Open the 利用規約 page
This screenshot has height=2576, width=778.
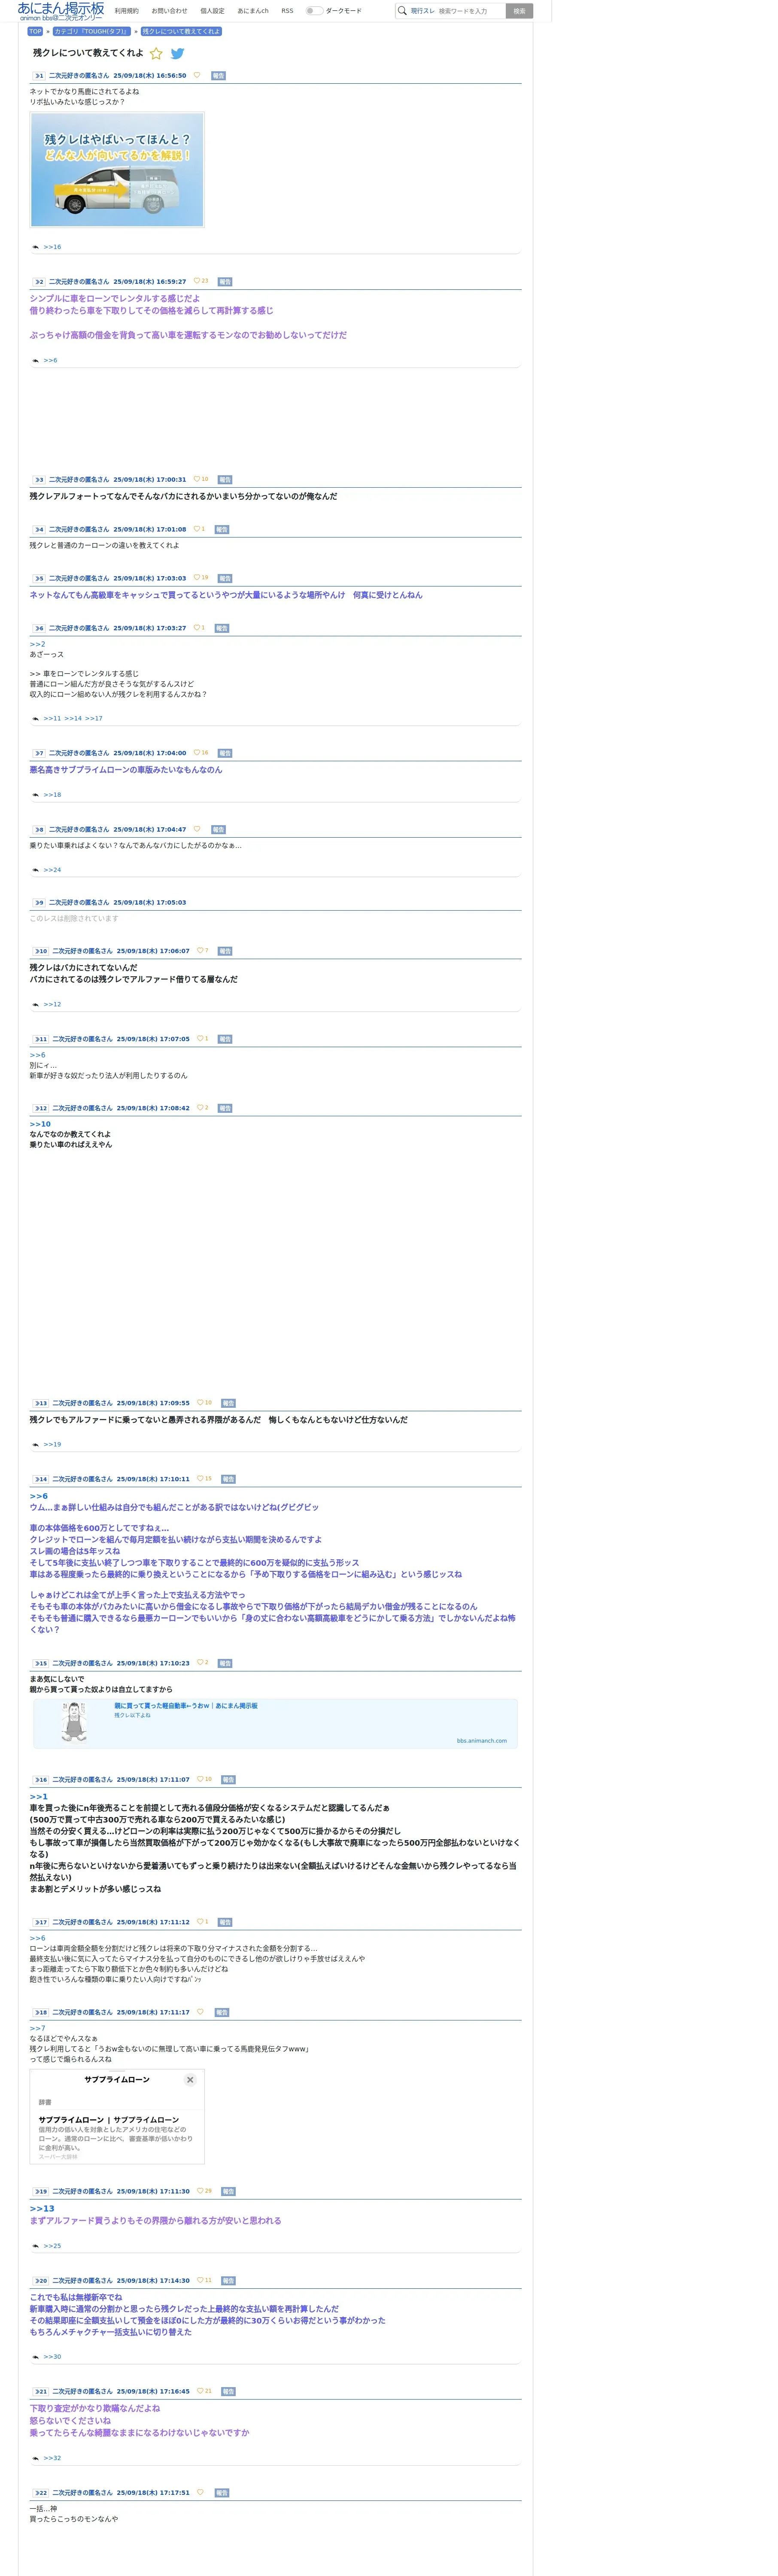click(127, 11)
